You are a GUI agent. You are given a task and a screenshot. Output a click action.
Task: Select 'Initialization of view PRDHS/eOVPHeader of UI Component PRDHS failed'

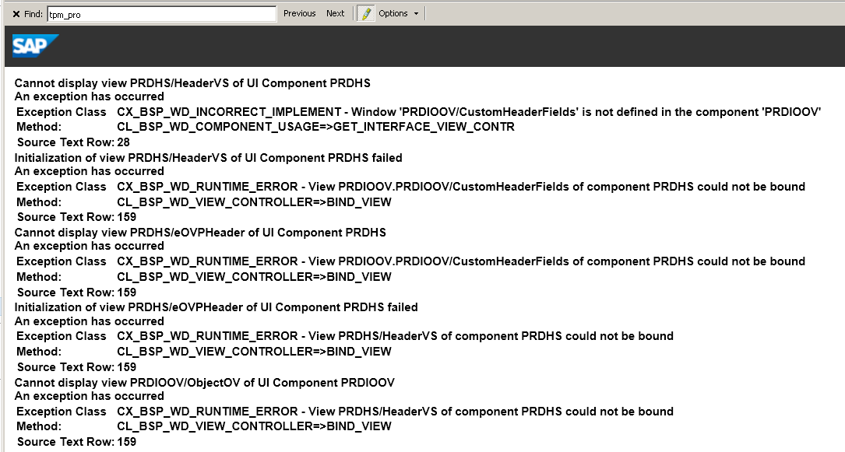coord(216,307)
